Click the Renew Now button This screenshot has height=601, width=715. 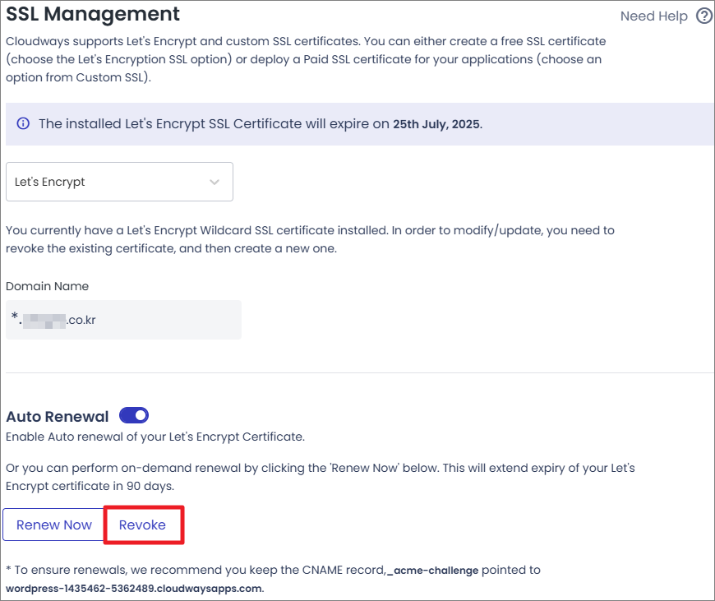point(54,525)
